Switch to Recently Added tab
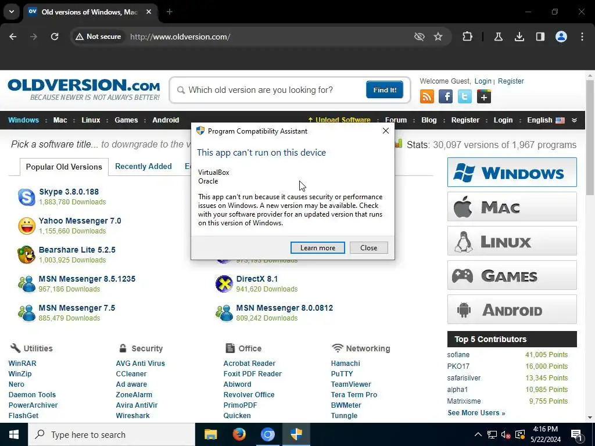Viewport: 595px width, 446px height. tap(144, 167)
